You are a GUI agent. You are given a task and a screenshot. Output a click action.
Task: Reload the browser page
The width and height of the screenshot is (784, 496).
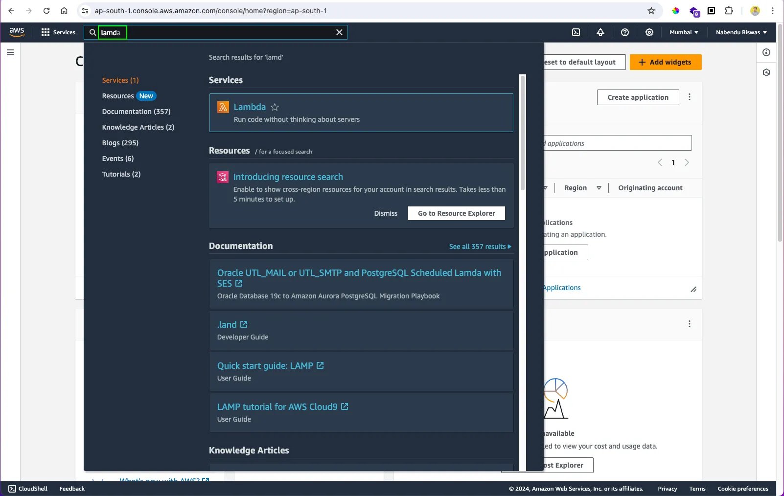pyautogui.click(x=46, y=11)
